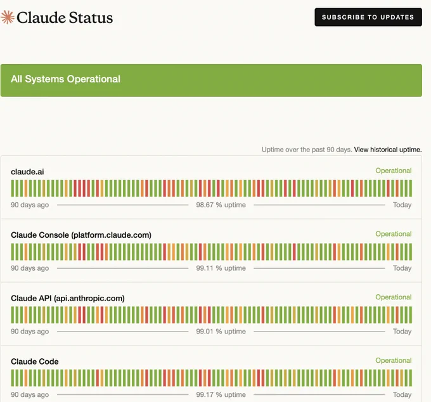The image size is (431, 402).
Task: Open the Claude Status home title
Action: (65, 18)
